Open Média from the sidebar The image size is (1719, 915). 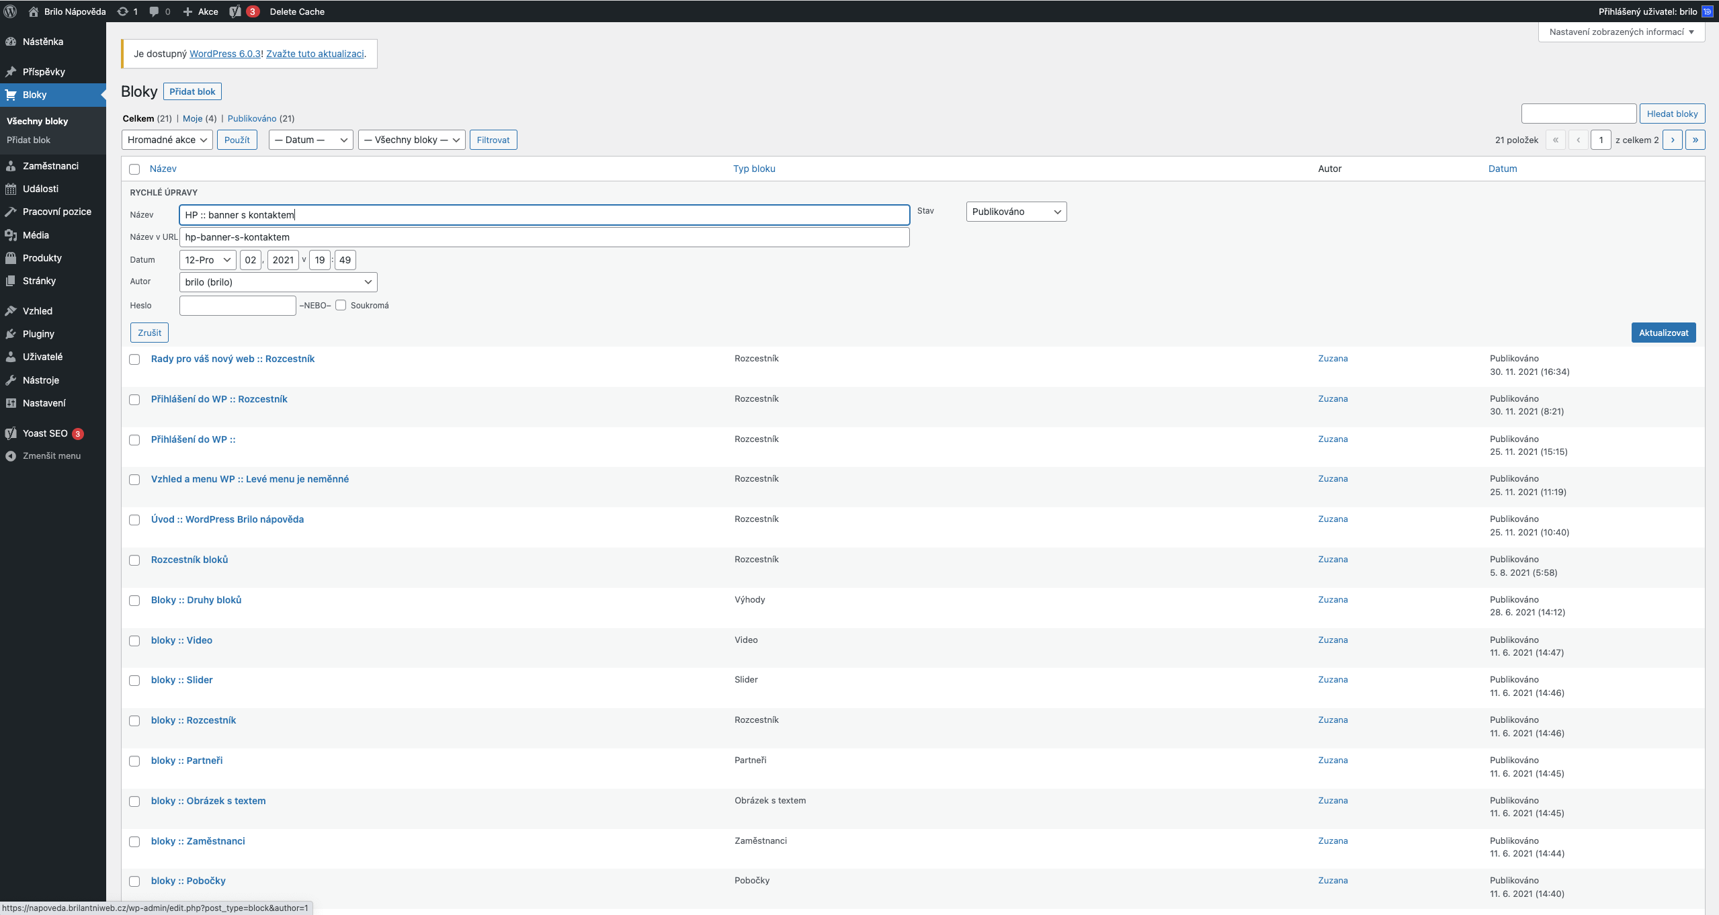coord(36,235)
